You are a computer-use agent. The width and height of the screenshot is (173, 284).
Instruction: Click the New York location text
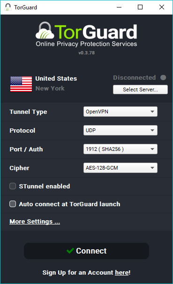[x=50, y=89]
